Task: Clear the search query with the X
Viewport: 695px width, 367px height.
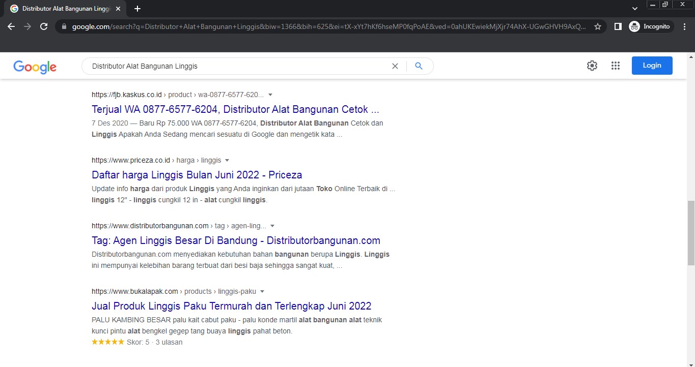Action: click(x=395, y=66)
